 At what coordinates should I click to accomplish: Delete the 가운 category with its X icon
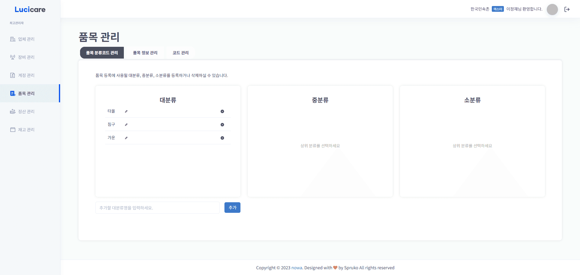222,138
